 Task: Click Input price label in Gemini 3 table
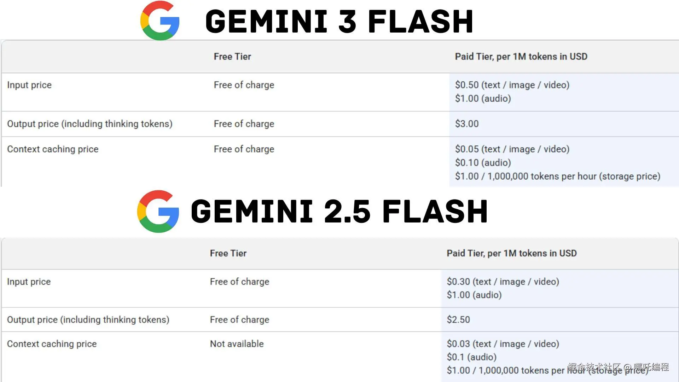pos(29,85)
